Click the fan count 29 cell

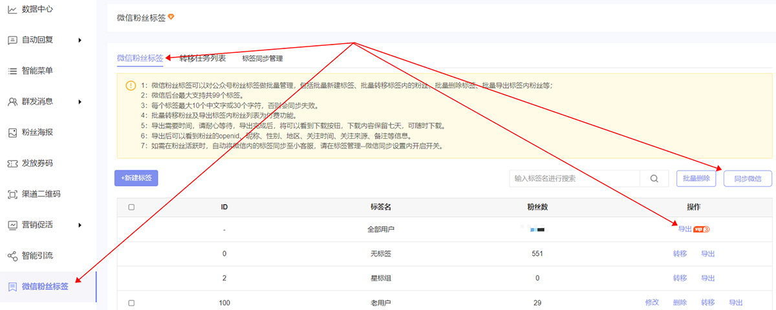[x=537, y=302]
